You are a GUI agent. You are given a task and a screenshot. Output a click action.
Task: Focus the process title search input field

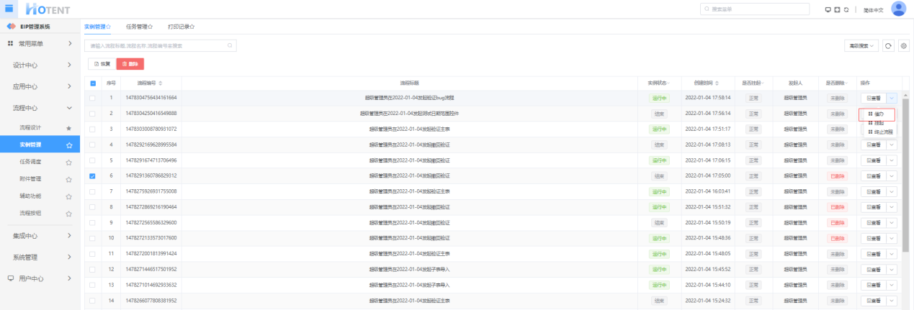coord(160,45)
